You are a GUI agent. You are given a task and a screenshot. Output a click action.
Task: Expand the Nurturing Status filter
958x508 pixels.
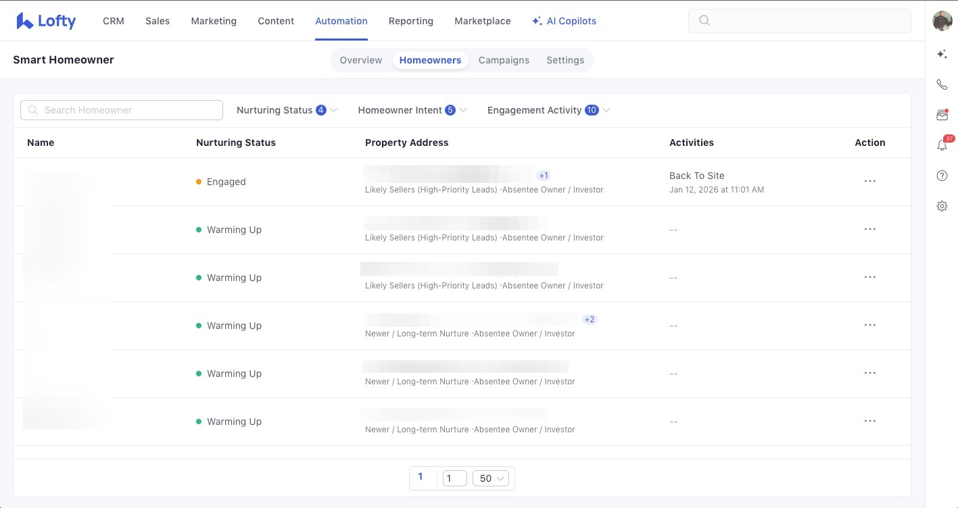click(x=287, y=110)
